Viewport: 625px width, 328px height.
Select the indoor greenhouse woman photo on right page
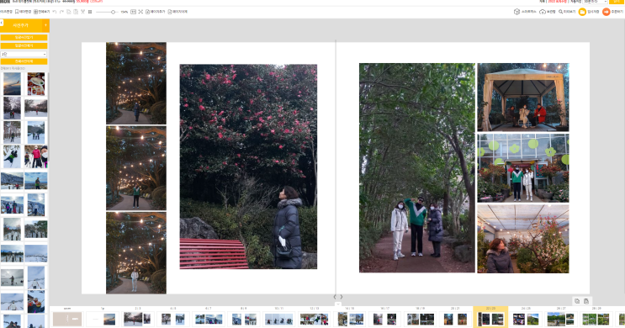point(523,239)
